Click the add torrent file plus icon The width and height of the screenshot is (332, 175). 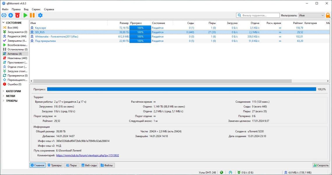11,15
